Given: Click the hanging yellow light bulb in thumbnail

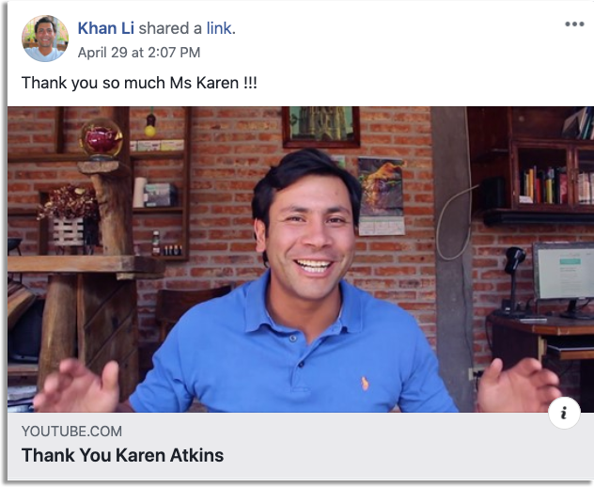Looking at the screenshot, I should 150,125.
